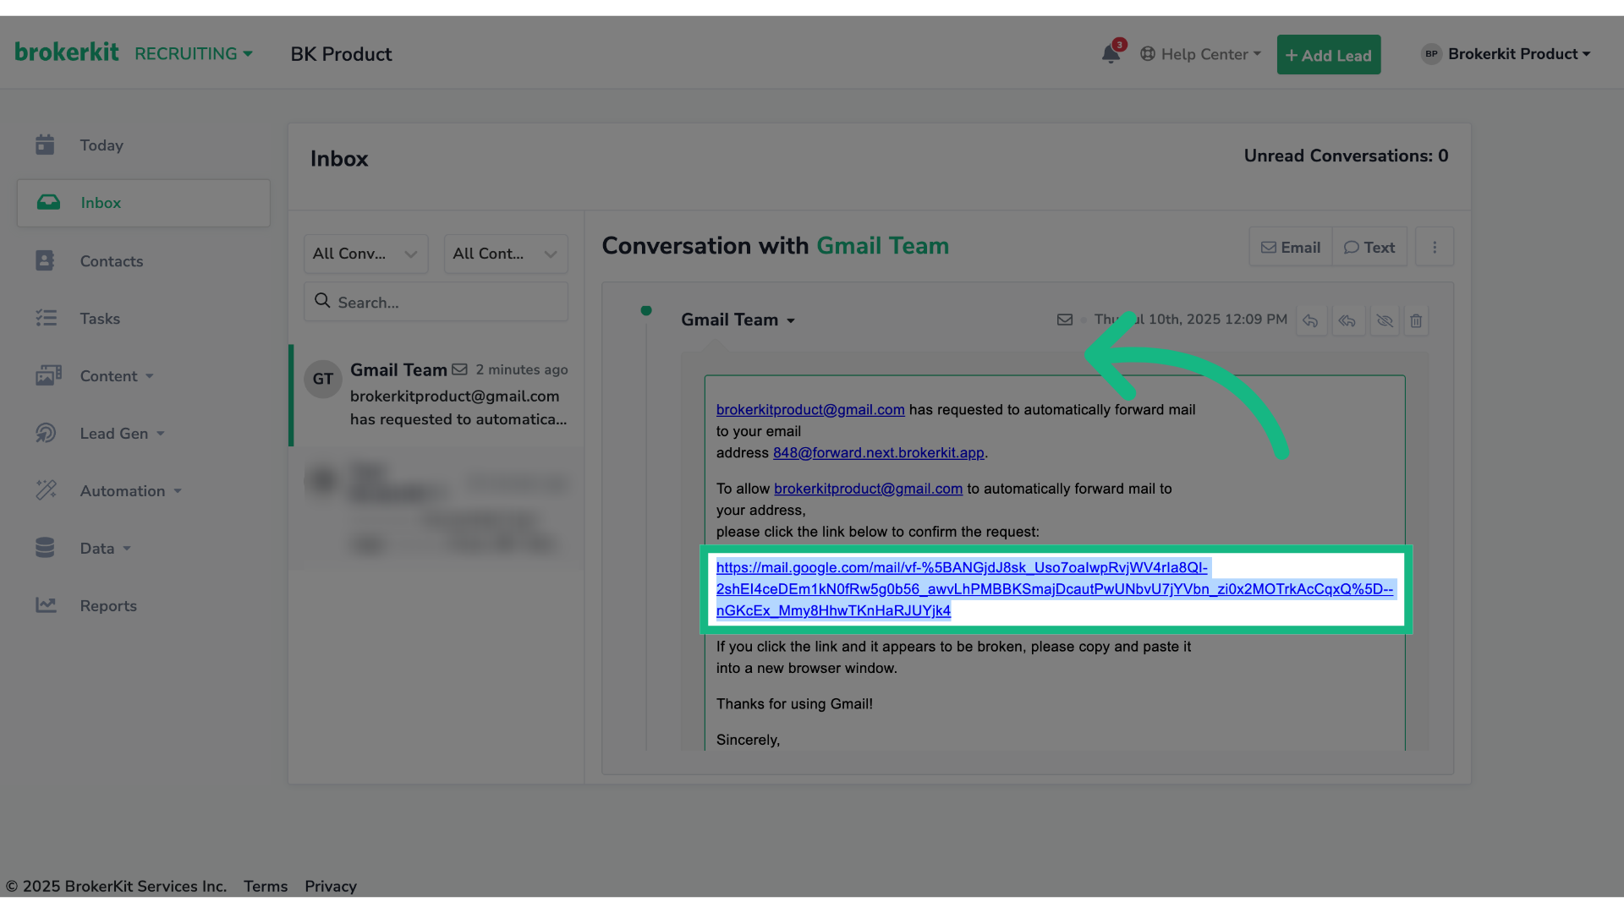Open the first brokerkitproduct@gmail.com link
The width and height of the screenshot is (1624, 913).
810,410
